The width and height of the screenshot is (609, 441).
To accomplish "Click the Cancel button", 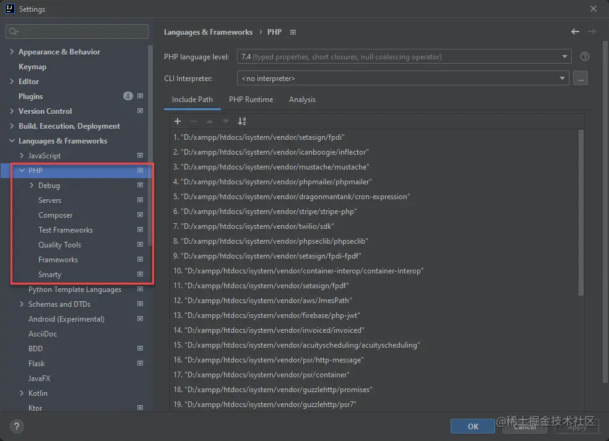I will [x=524, y=426].
